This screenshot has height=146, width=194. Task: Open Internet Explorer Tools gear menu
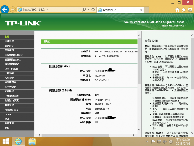point(190,10)
